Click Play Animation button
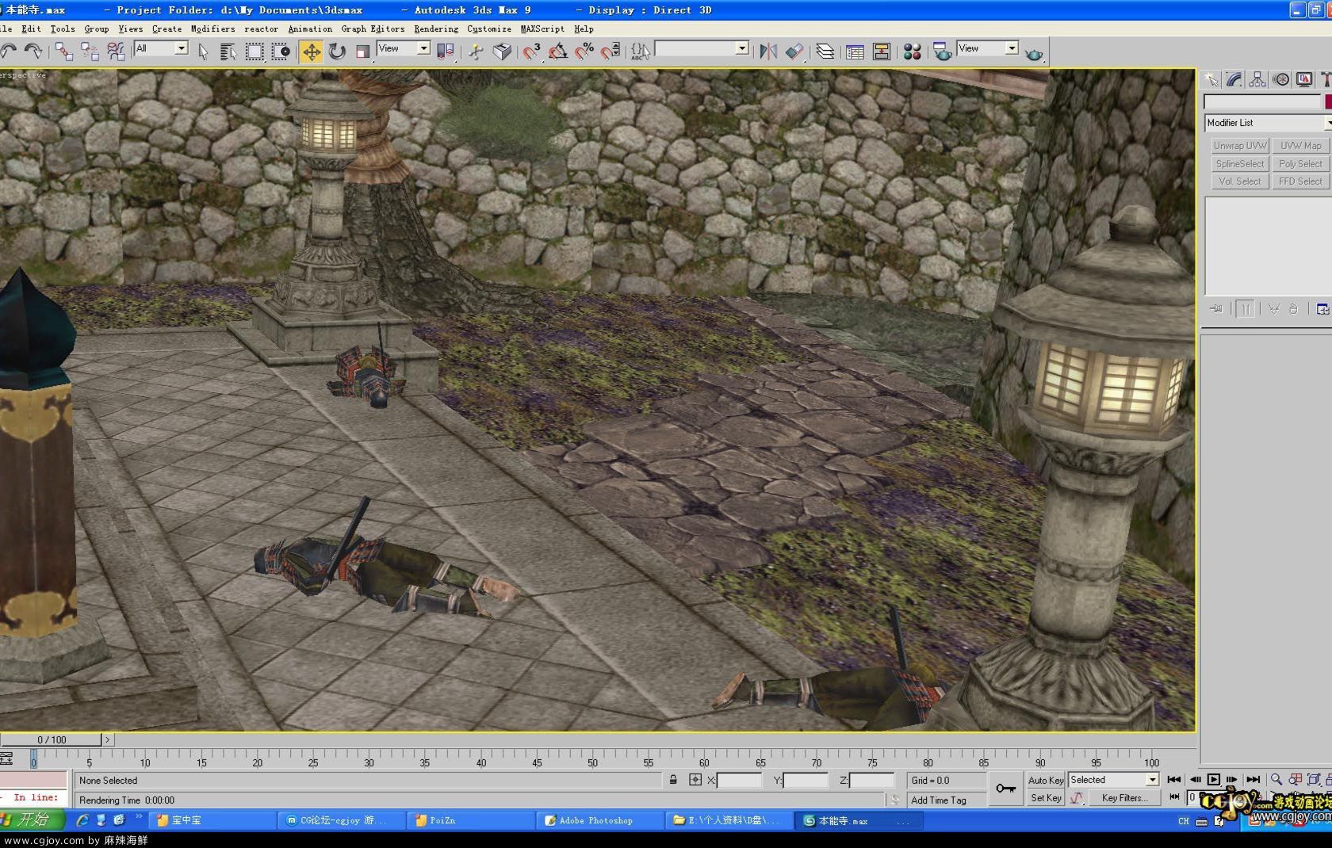This screenshot has width=1332, height=848. click(1213, 780)
